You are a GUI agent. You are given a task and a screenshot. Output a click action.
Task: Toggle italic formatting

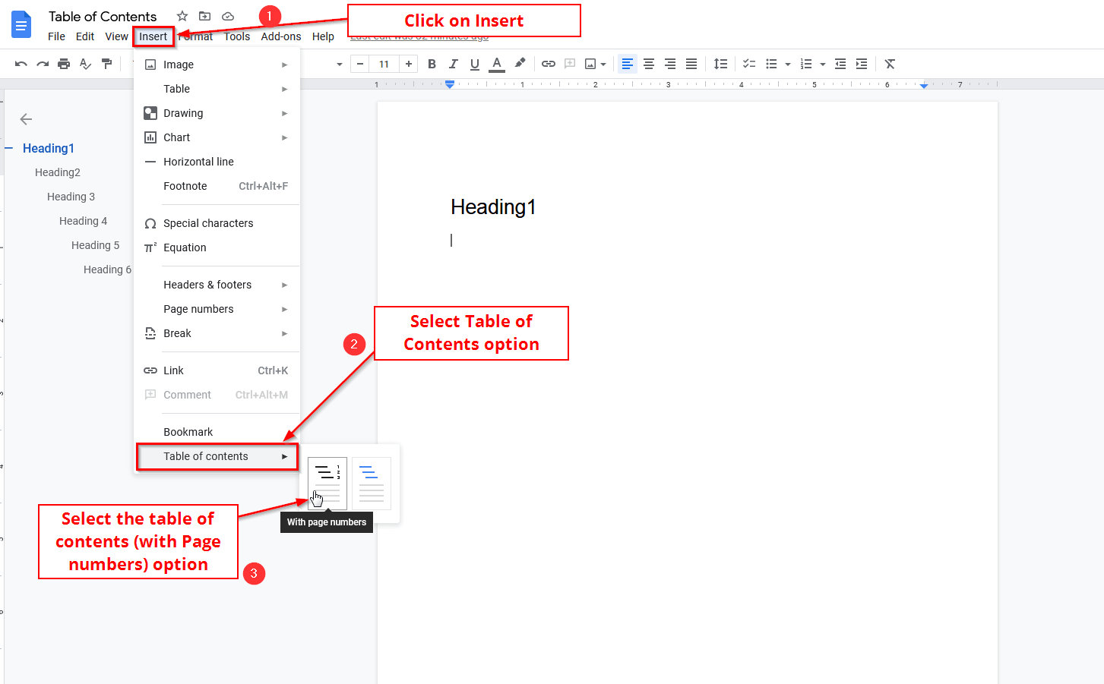click(x=453, y=64)
